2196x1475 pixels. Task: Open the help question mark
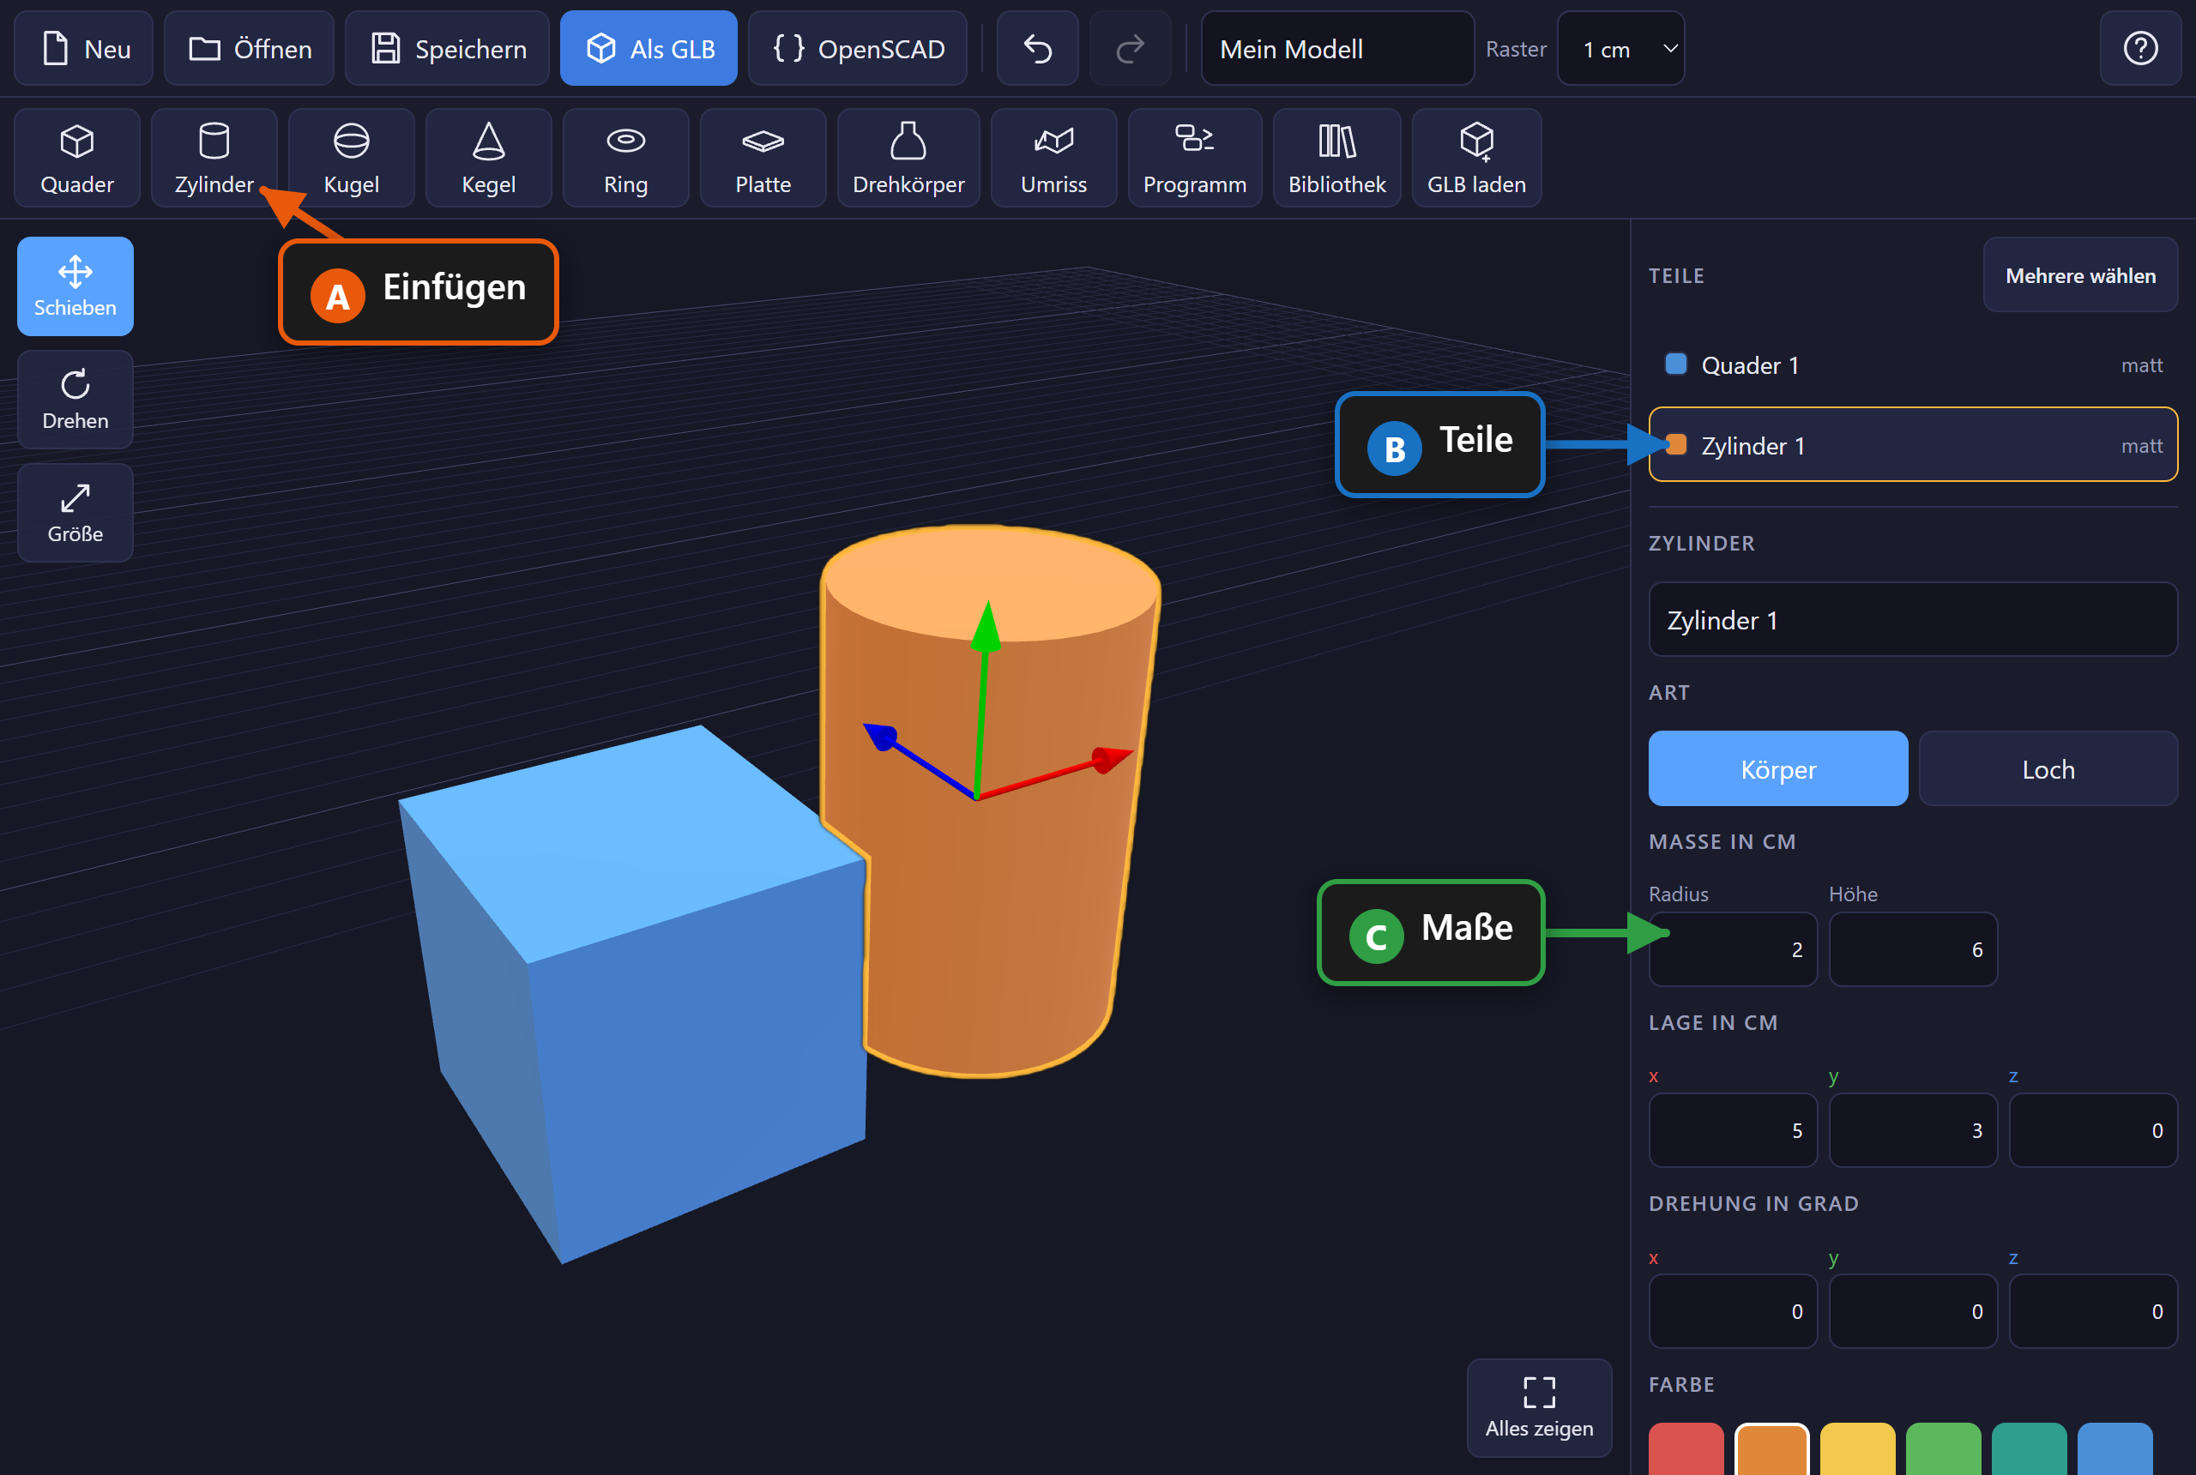(2140, 48)
